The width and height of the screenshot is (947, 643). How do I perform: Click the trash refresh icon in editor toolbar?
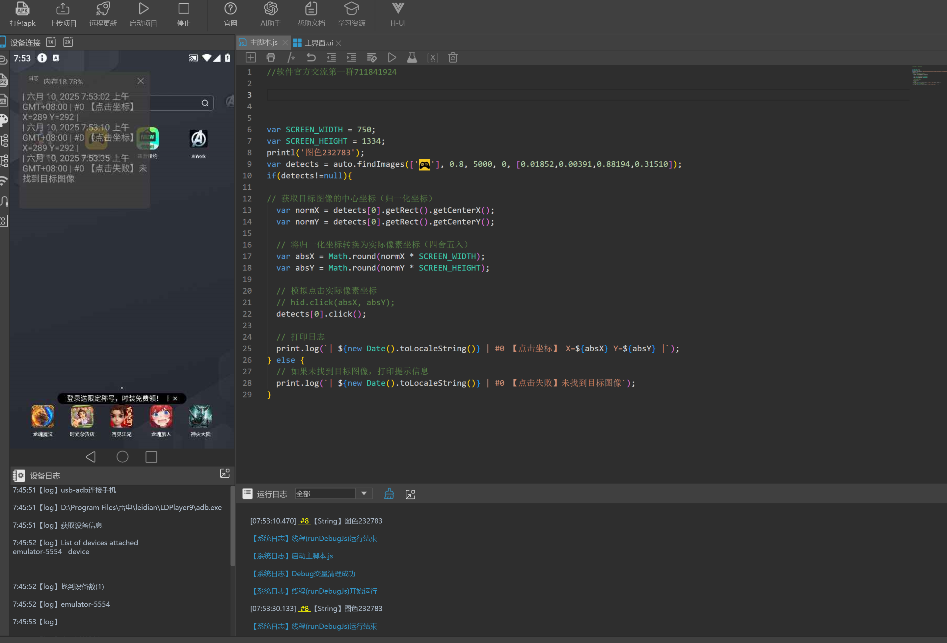point(453,58)
